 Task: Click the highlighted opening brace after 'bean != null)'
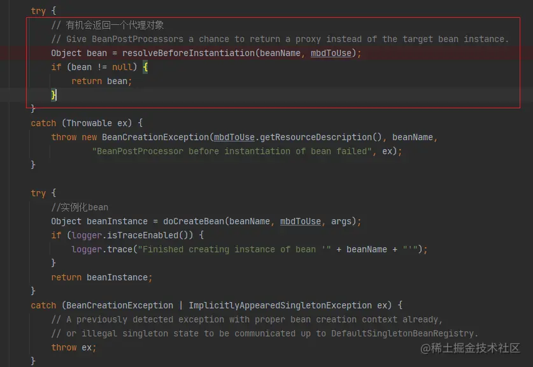pos(145,68)
